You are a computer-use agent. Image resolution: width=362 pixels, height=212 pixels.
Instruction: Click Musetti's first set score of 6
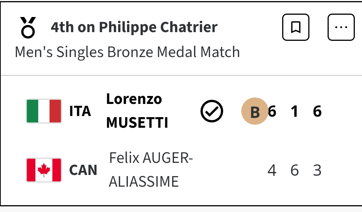(x=272, y=111)
